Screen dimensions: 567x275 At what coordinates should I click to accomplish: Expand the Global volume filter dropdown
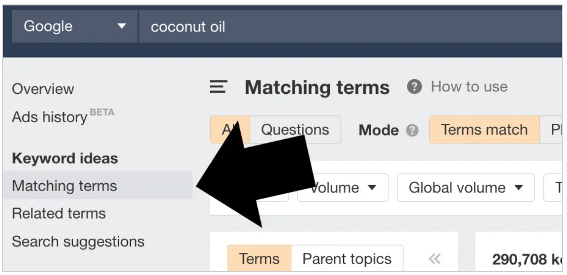[466, 188]
